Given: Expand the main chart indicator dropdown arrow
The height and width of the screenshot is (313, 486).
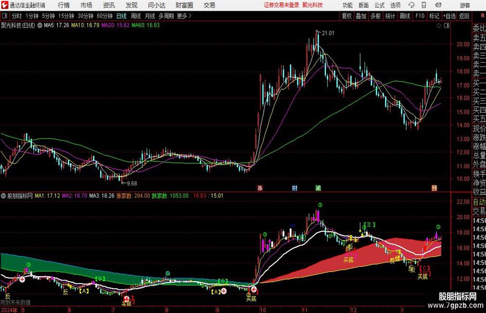Looking at the screenshot, I should (40, 25).
